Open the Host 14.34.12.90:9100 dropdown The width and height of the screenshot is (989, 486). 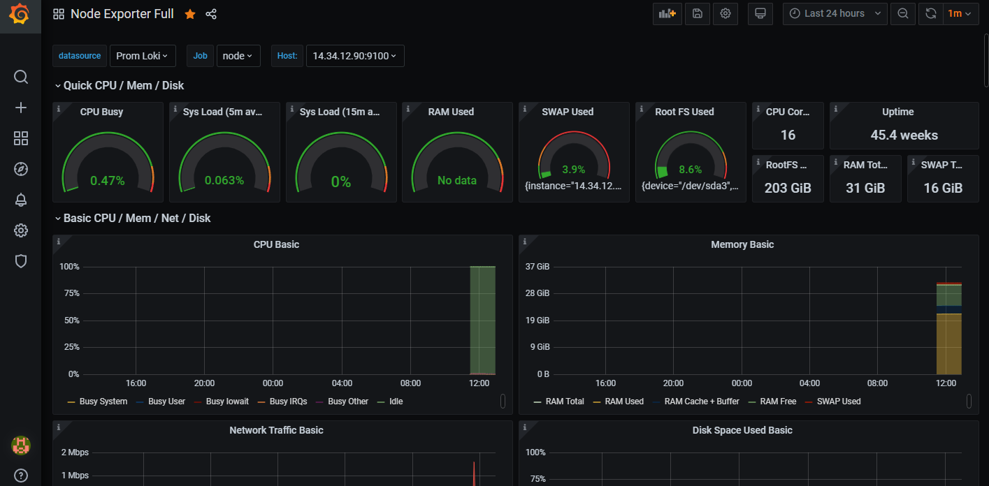click(355, 56)
